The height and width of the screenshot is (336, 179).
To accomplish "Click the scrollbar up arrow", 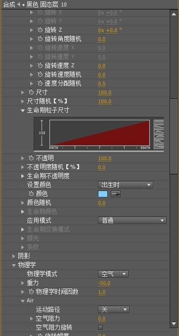I will (174, 13).
